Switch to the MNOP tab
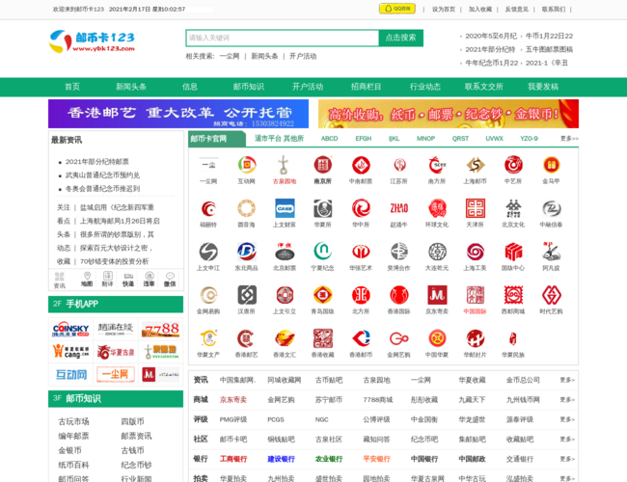627x482 pixels. click(425, 138)
